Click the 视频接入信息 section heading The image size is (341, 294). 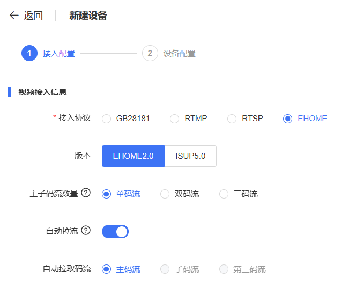(x=42, y=92)
